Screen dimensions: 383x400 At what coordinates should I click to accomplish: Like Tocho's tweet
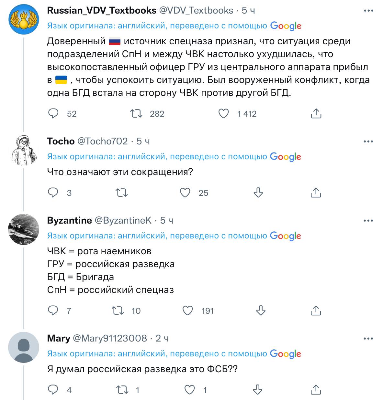[185, 193]
